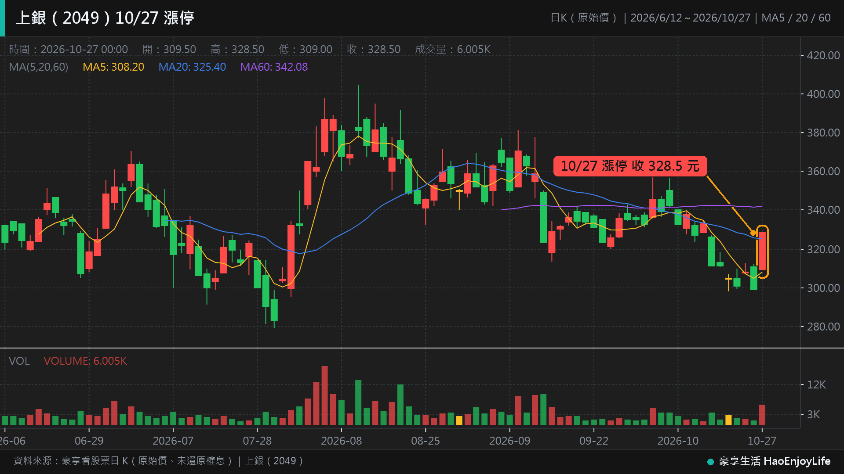Screen dimensions: 844x474
Task: Click the 日K (原始價) period label
Action: tap(584, 18)
